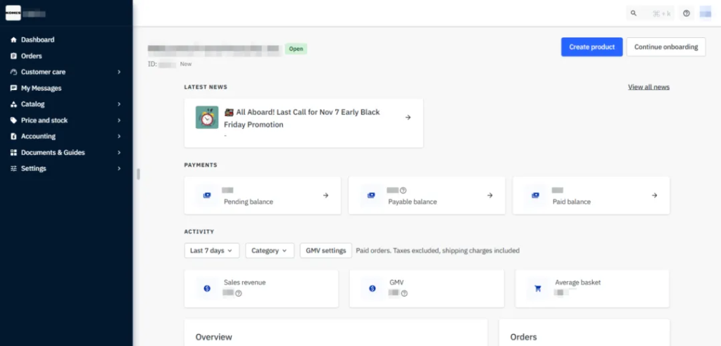
Task: Click the search field in header
Action: (x=651, y=13)
